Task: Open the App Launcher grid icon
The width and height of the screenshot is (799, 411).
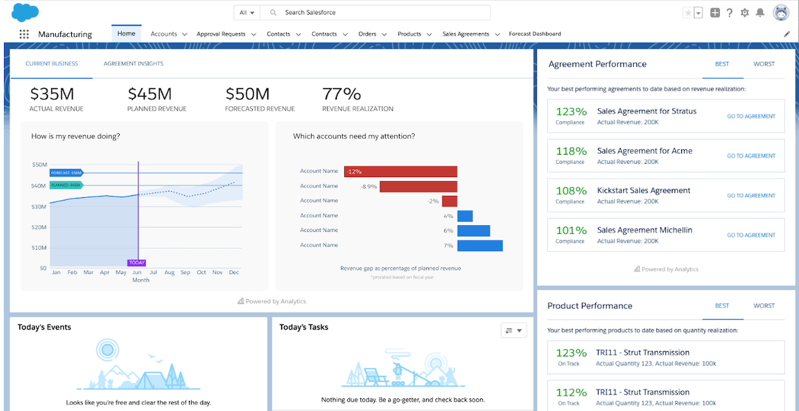Action: click(24, 34)
